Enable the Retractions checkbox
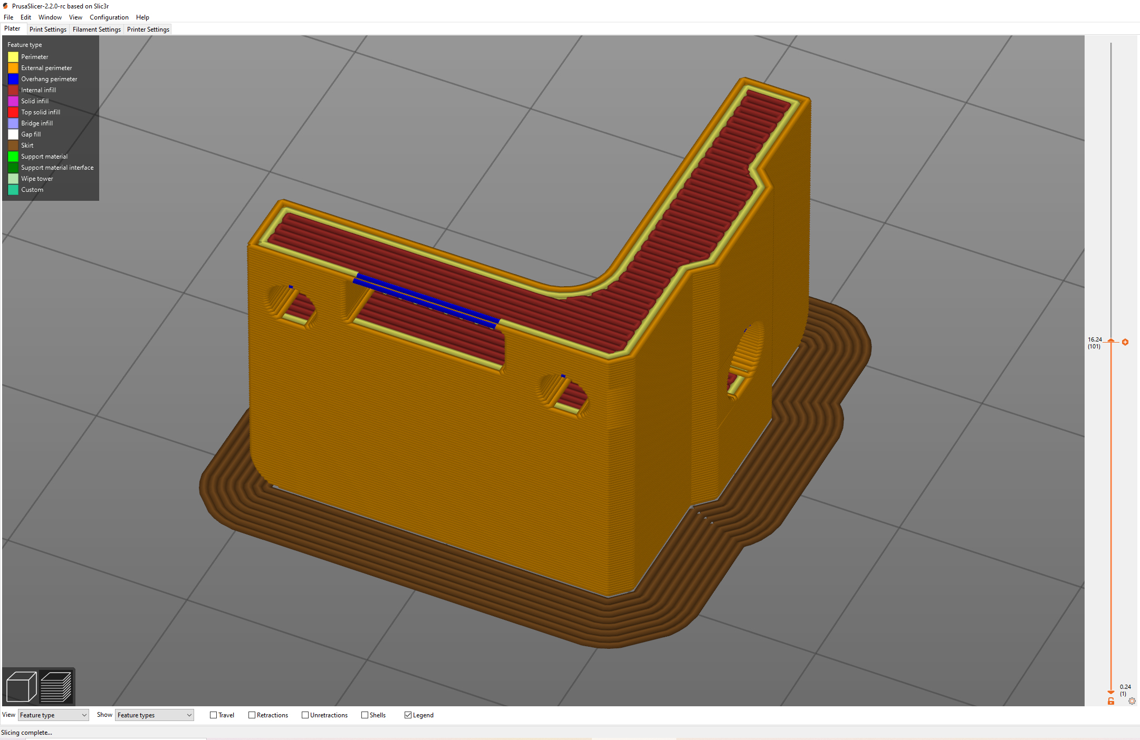Image resolution: width=1140 pixels, height=740 pixels. [x=252, y=715]
